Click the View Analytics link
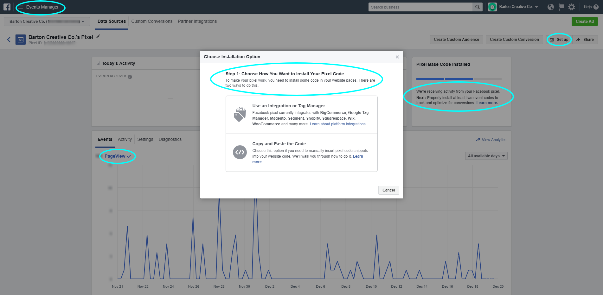Viewport: 603px width, 295px height. click(x=494, y=140)
